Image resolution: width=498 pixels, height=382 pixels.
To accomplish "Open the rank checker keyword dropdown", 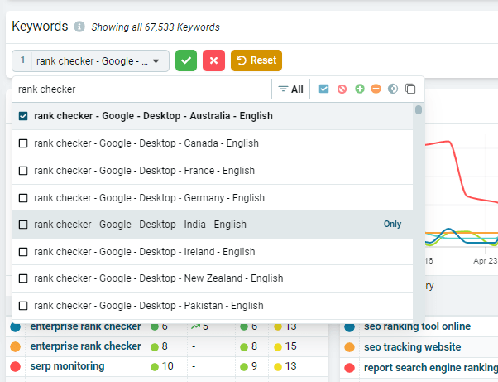I will tap(90, 60).
